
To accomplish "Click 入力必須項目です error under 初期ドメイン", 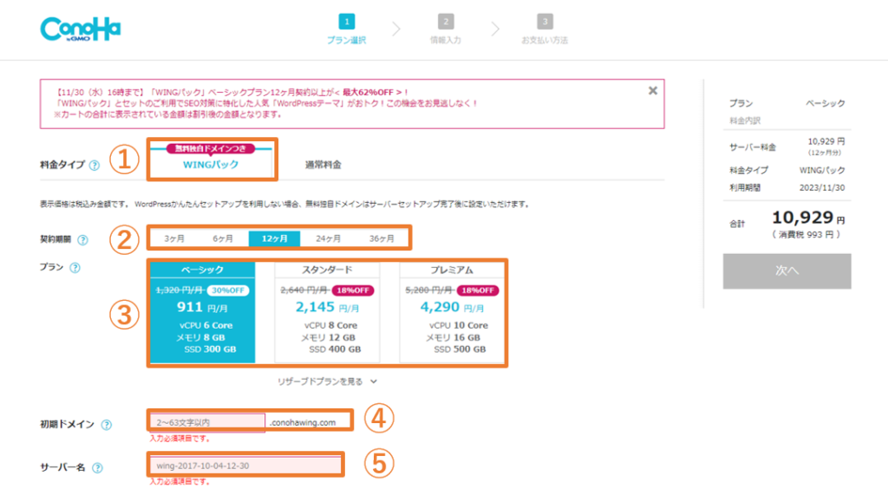I will pos(180,439).
